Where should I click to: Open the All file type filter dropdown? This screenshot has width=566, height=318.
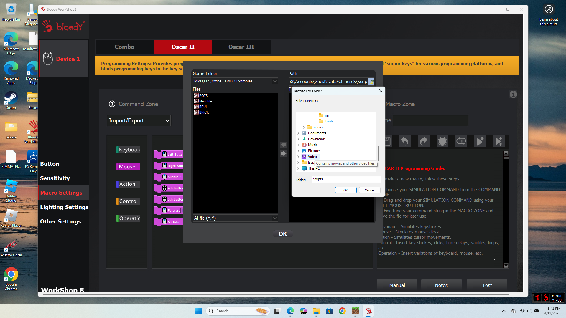click(235, 218)
